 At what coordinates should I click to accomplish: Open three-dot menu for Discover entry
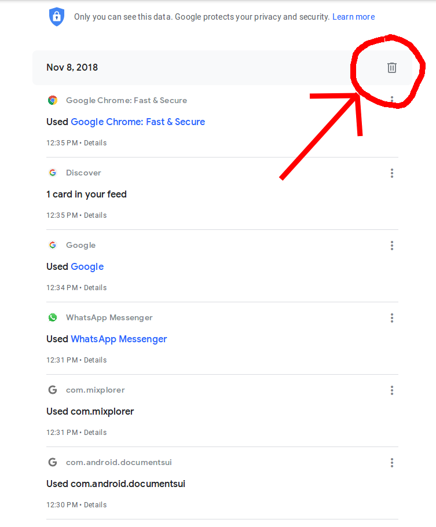(392, 173)
